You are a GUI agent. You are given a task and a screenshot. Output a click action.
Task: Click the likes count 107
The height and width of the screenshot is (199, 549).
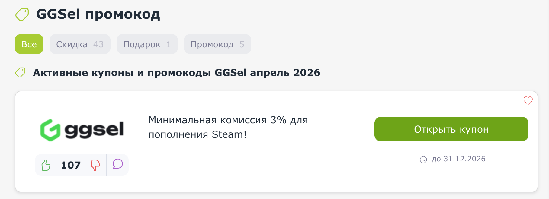pos(70,165)
